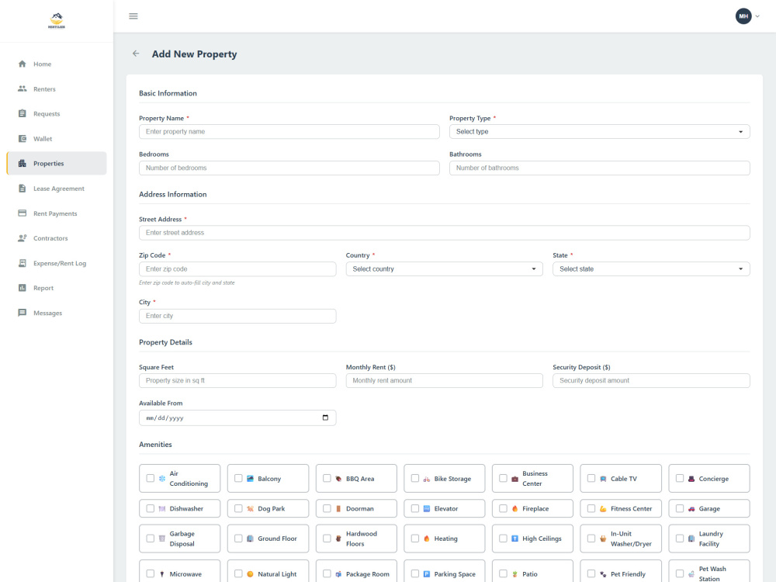Check the Concierge checkbox
The height and width of the screenshot is (582, 776).
[680, 478]
